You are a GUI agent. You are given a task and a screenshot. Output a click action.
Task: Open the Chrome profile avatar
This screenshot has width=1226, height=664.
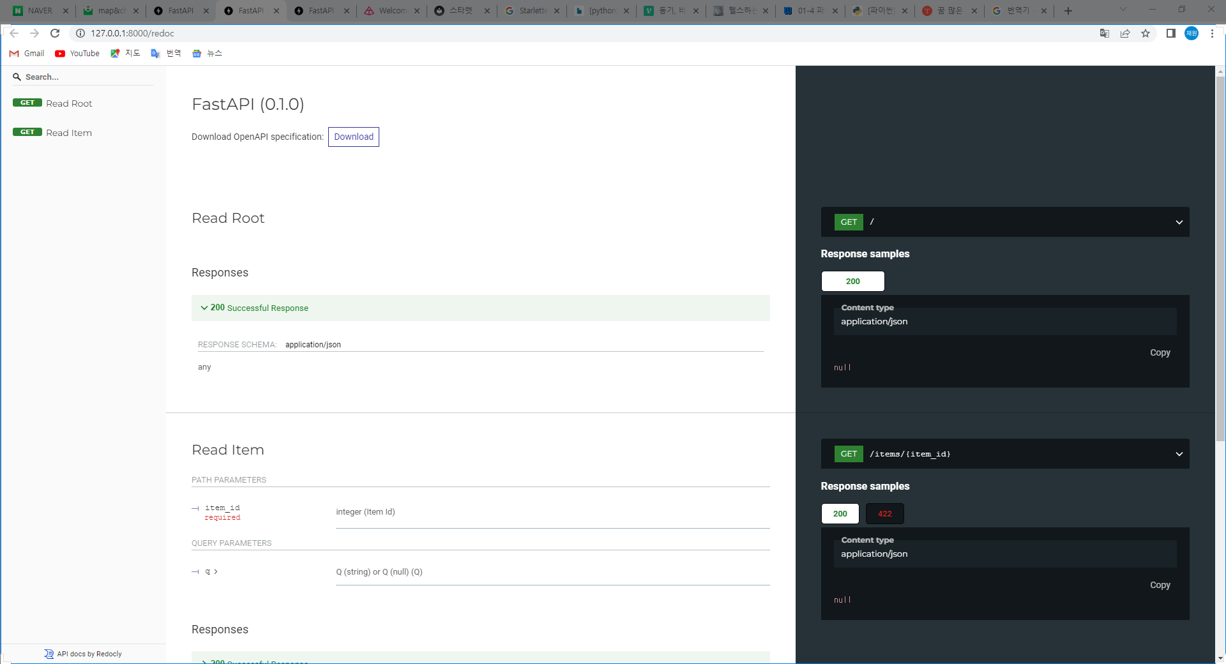[x=1192, y=33]
